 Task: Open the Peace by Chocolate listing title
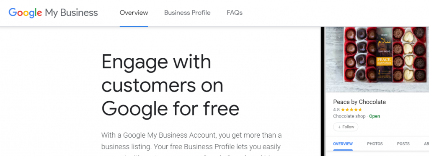359,102
